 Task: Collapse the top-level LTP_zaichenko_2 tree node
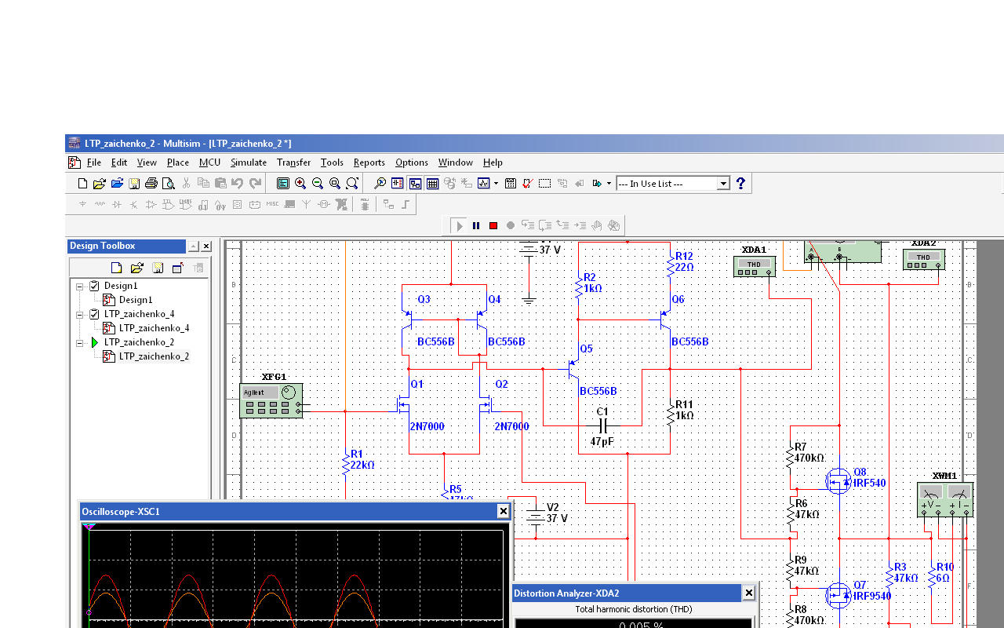pos(79,343)
